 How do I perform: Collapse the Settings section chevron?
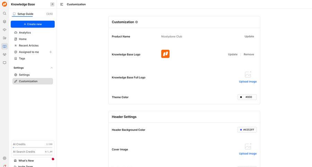(52, 68)
